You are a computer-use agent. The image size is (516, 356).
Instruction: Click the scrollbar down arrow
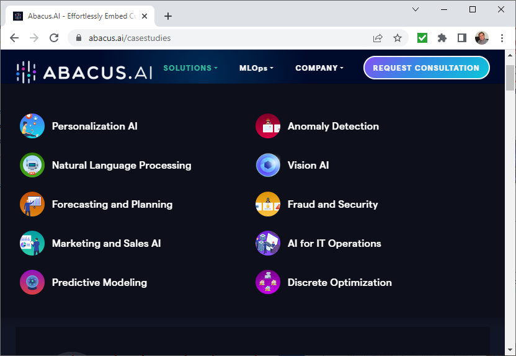coord(510,350)
